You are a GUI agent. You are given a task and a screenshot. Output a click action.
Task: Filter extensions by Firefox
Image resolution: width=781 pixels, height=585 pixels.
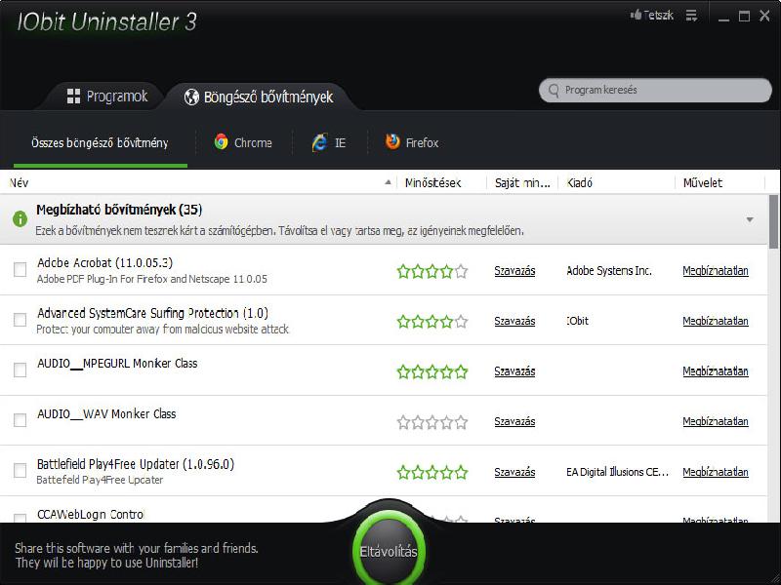coord(412,142)
